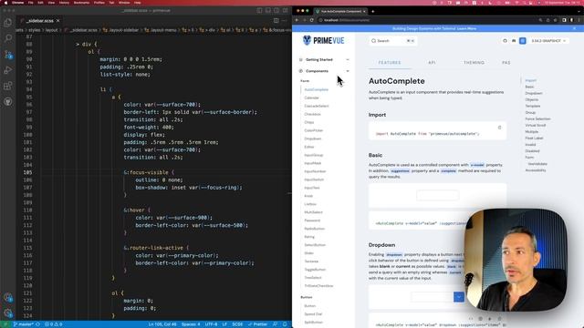The image size is (584, 328).
Task: Jump to Virtual Scroll in page outline
Action: point(536,126)
